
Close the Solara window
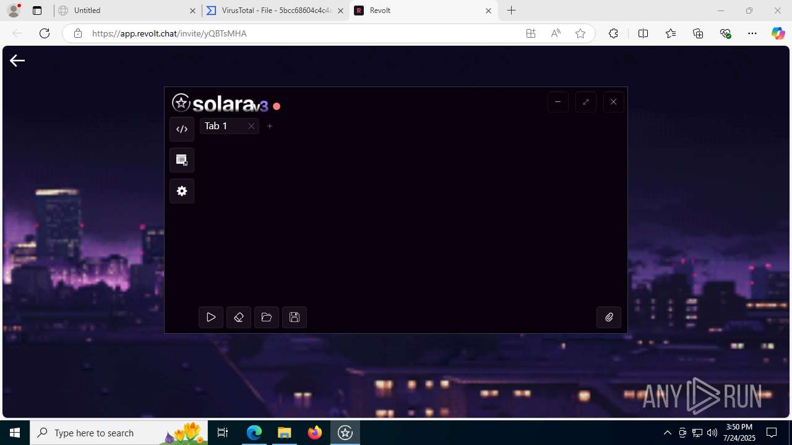pyautogui.click(x=614, y=102)
